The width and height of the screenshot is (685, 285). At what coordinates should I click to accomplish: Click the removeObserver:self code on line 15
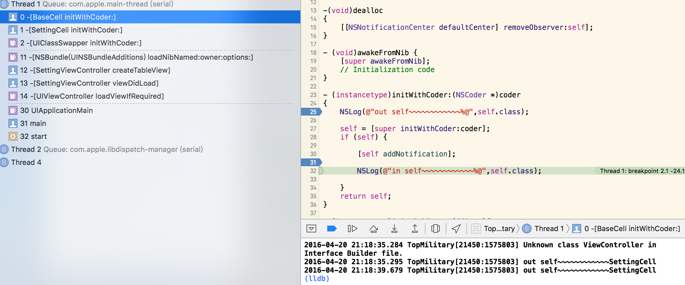548,27
